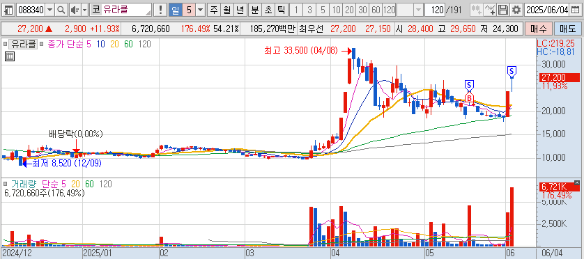Click the speaker sound alert icon

(74, 10)
